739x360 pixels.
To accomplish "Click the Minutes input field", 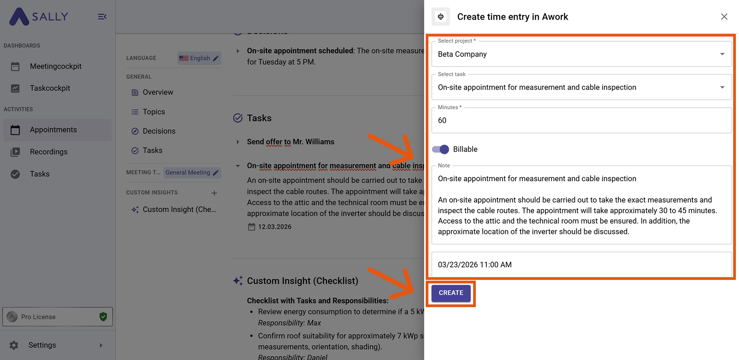I will click(x=581, y=121).
